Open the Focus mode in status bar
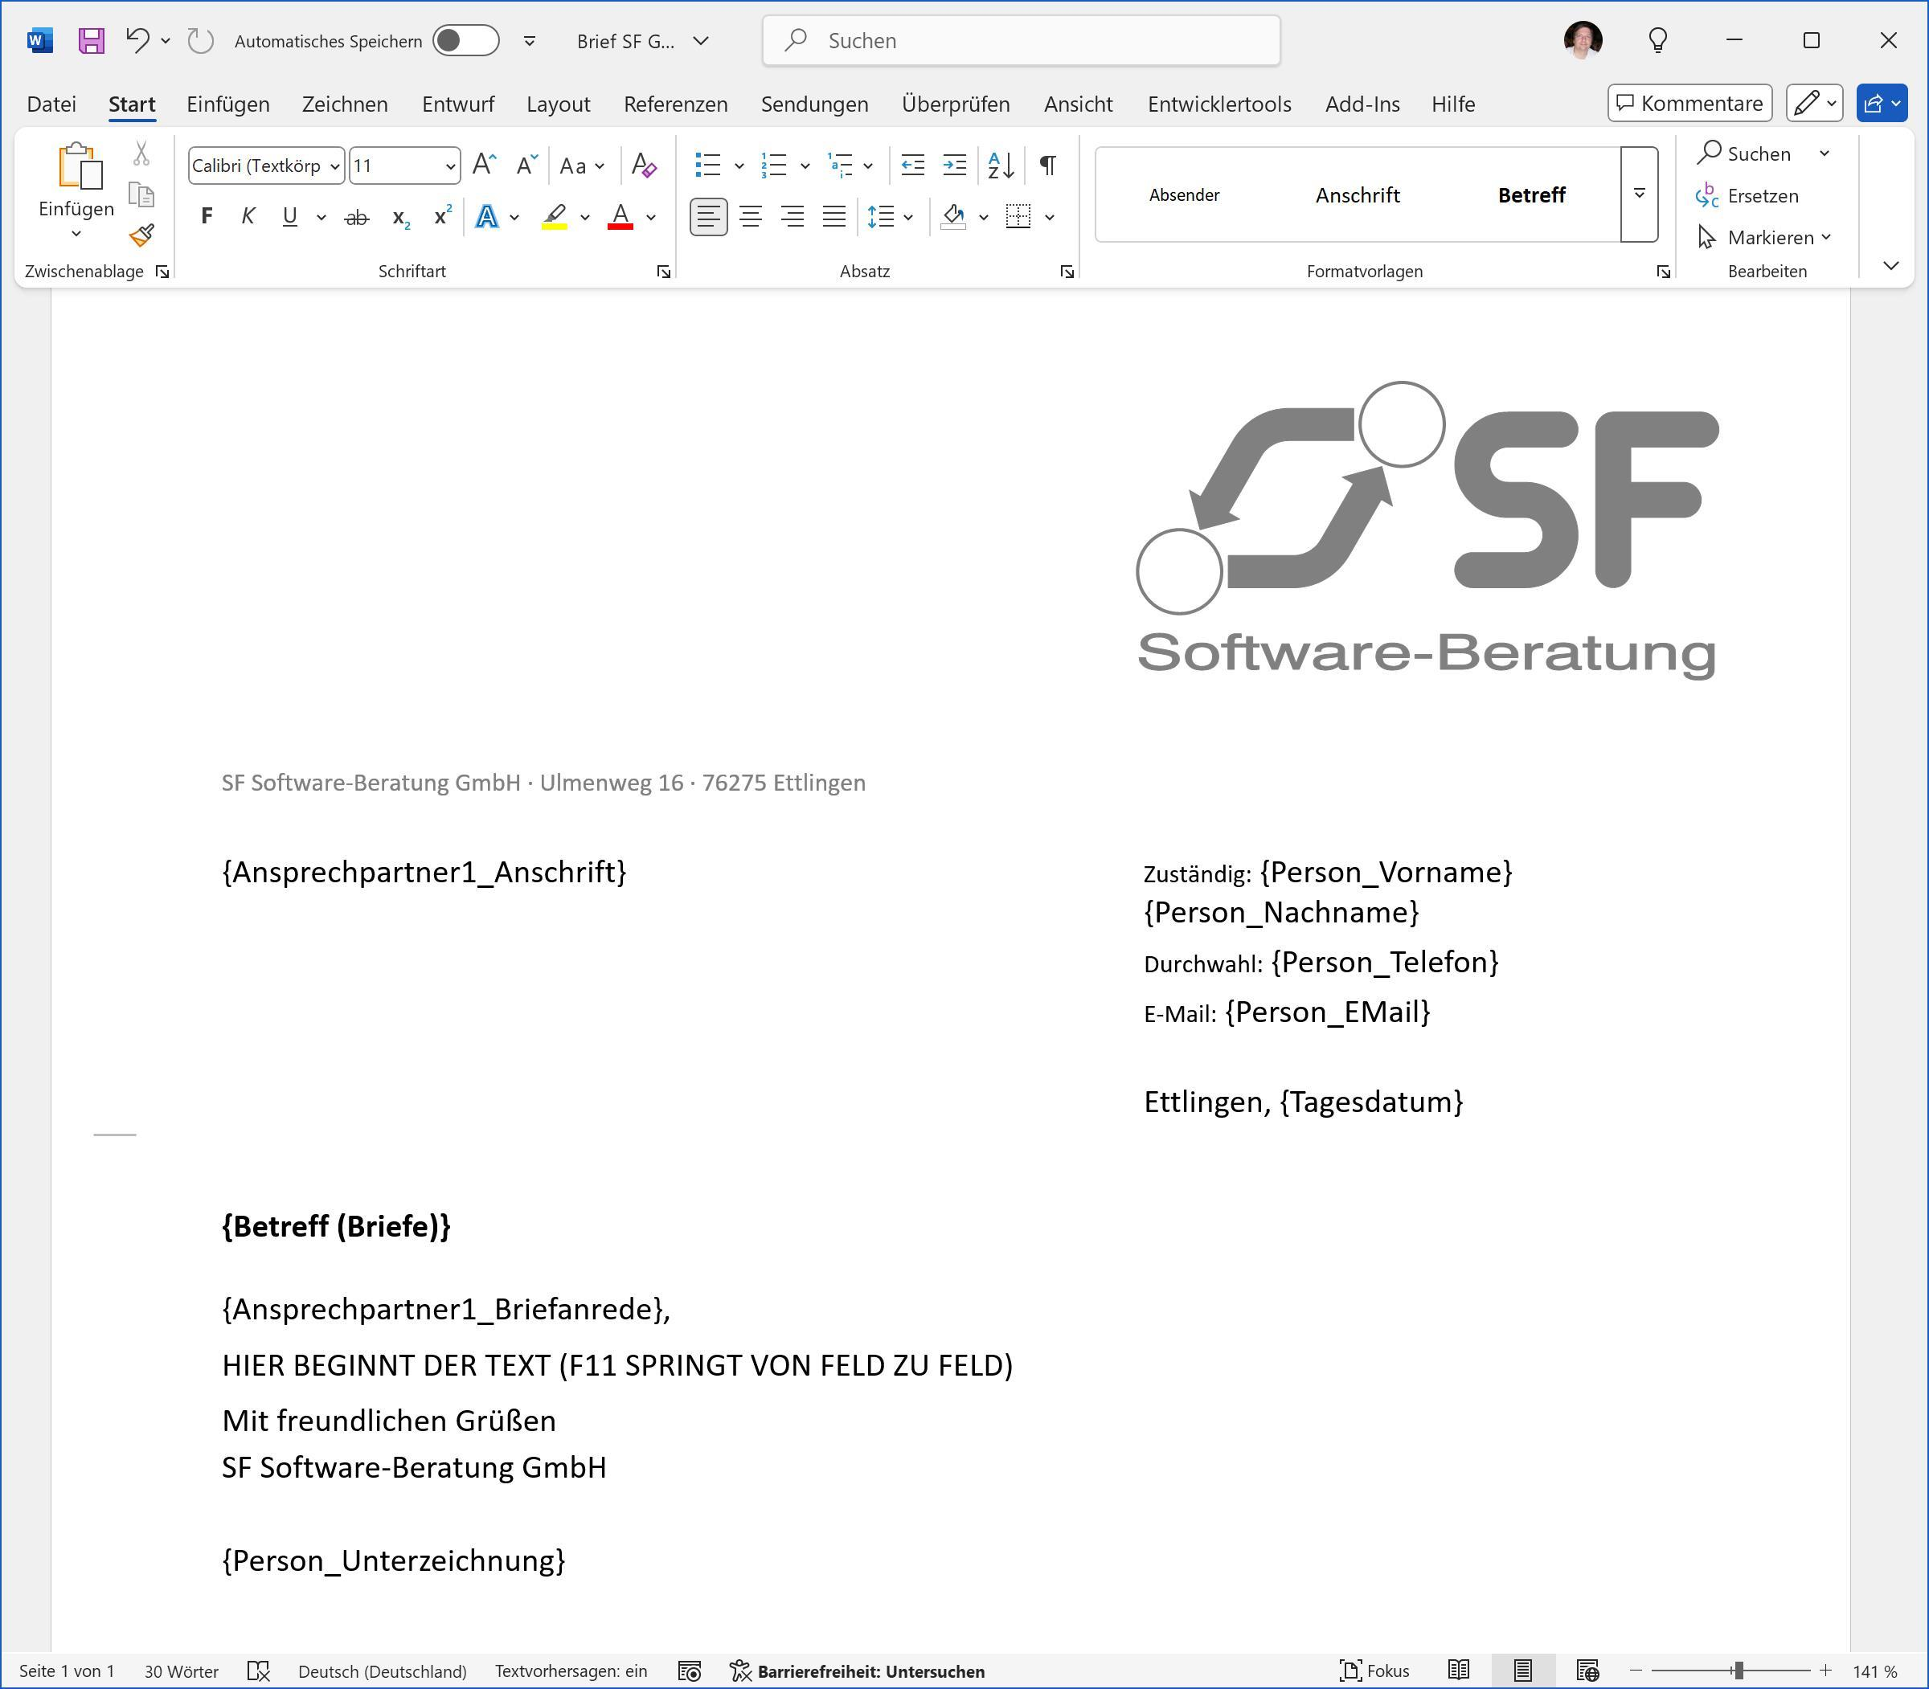 (x=1374, y=1671)
